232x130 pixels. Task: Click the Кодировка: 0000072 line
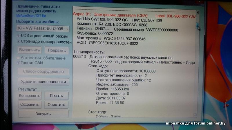[95, 34]
